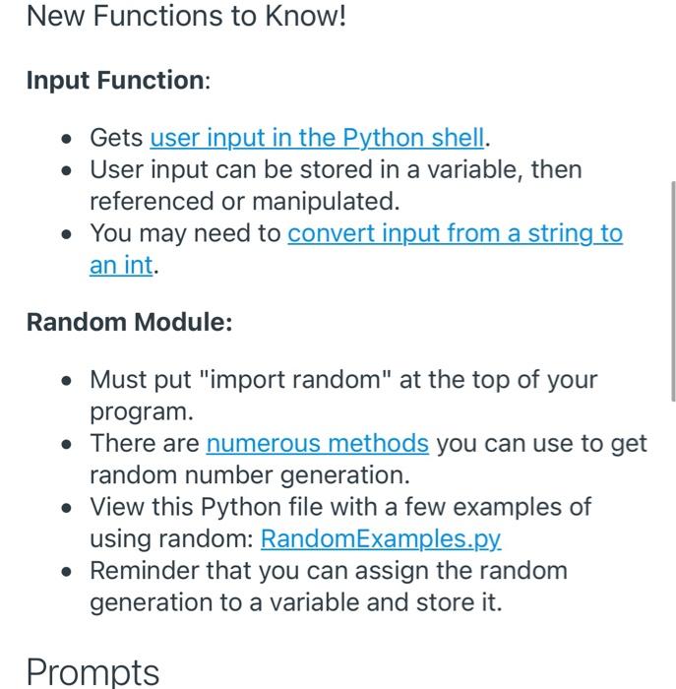Click the 'random number generation.' line
Image resolution: width=676 pixels, height=689 pixels.
tap(250, 475)
